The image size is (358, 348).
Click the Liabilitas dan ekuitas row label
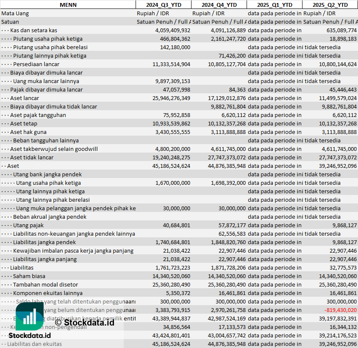point(34,344)
